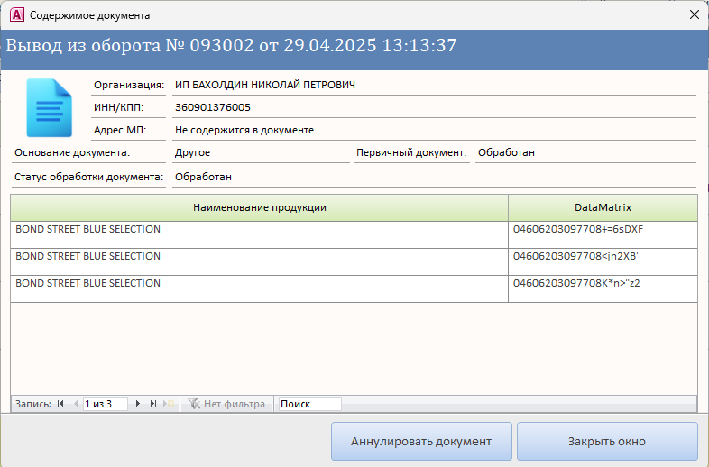Jump to last record arrow

pos(153,404)
